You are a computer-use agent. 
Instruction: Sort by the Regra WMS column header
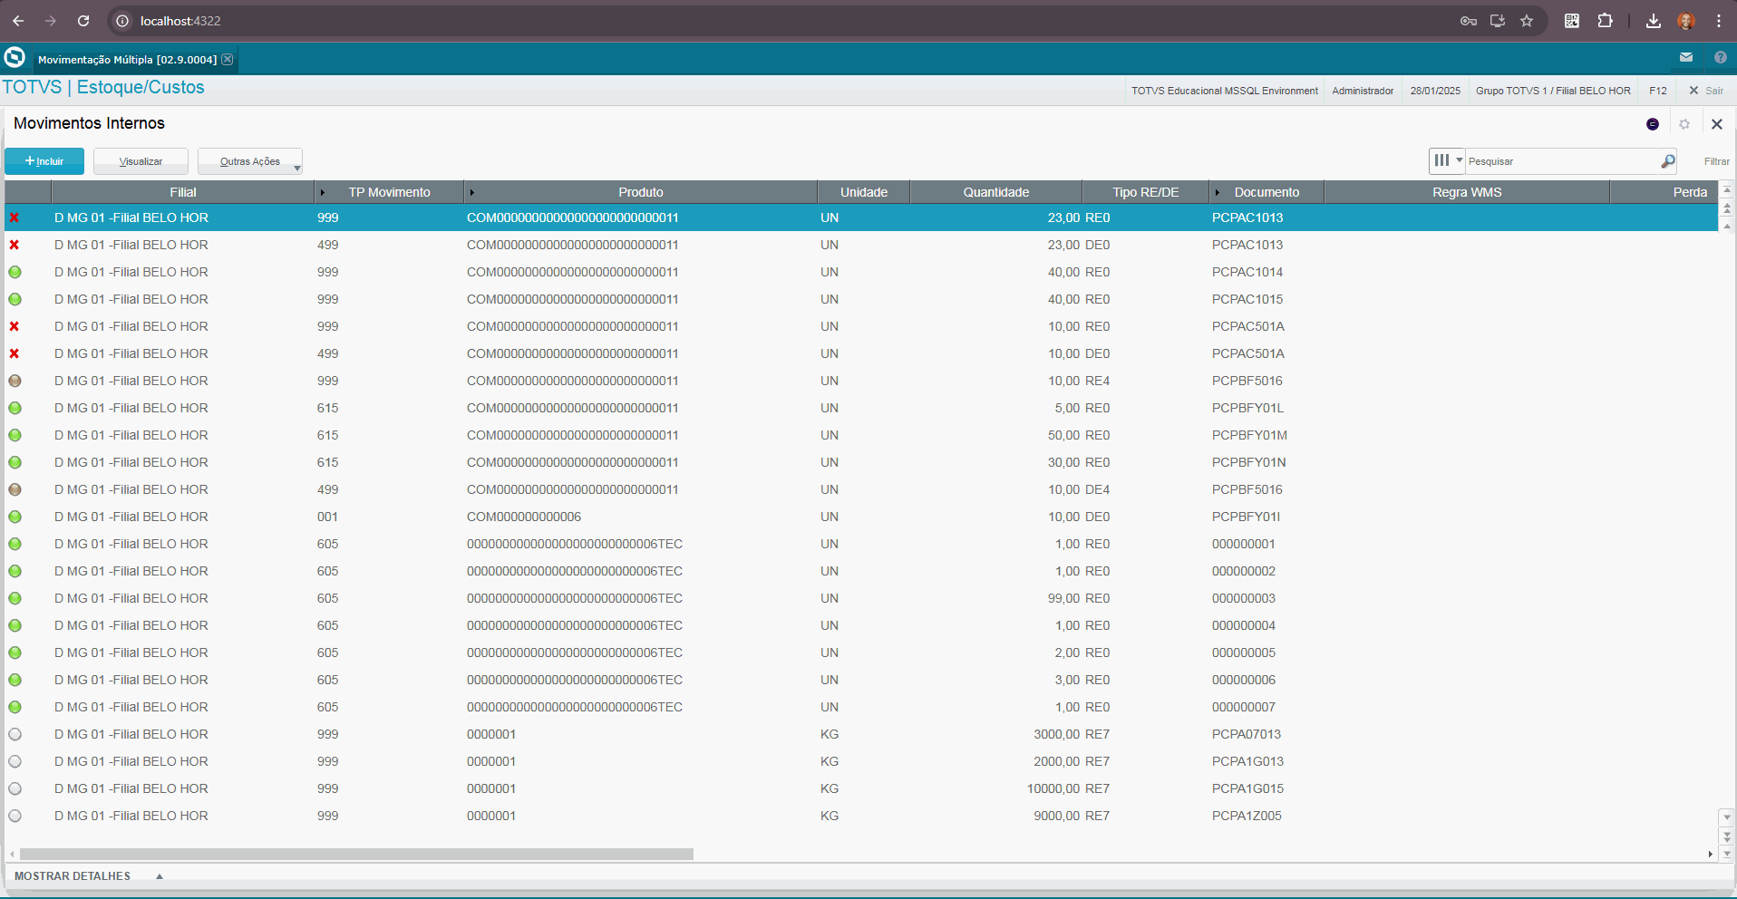tap(1467, 192)
